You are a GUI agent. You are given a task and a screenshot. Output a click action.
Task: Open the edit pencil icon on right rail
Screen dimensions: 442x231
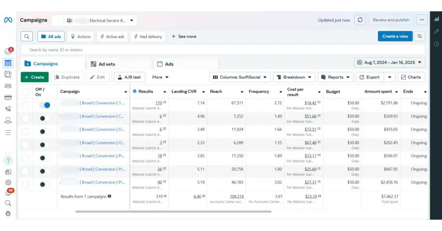tap(436, 31)
